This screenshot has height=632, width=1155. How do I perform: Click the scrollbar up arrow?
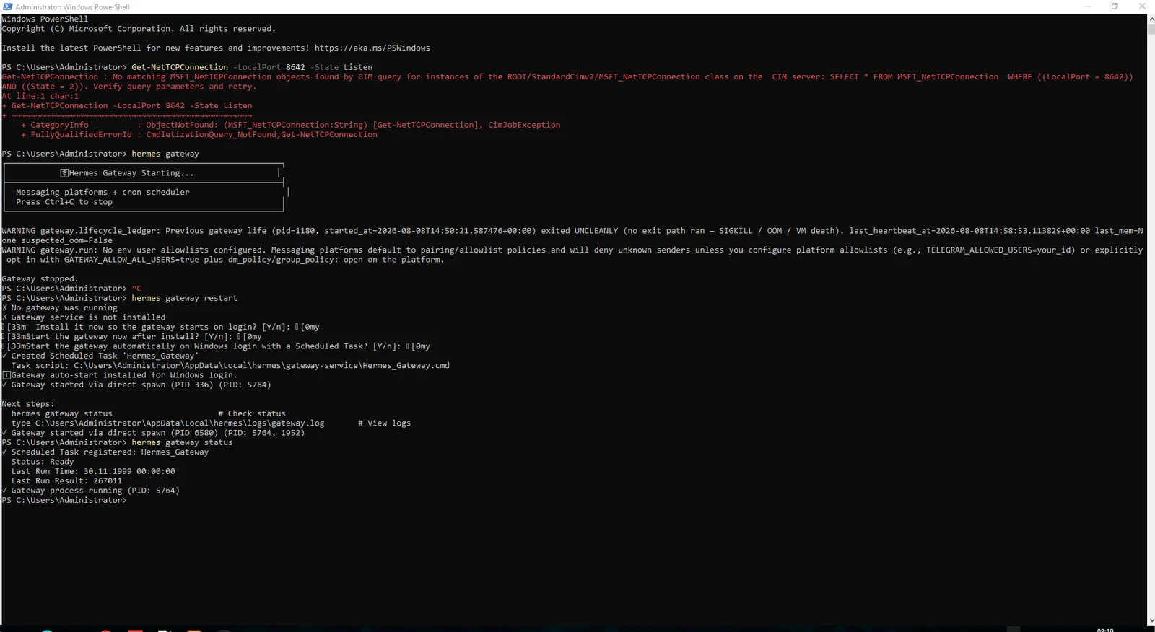click(1151, 19)
